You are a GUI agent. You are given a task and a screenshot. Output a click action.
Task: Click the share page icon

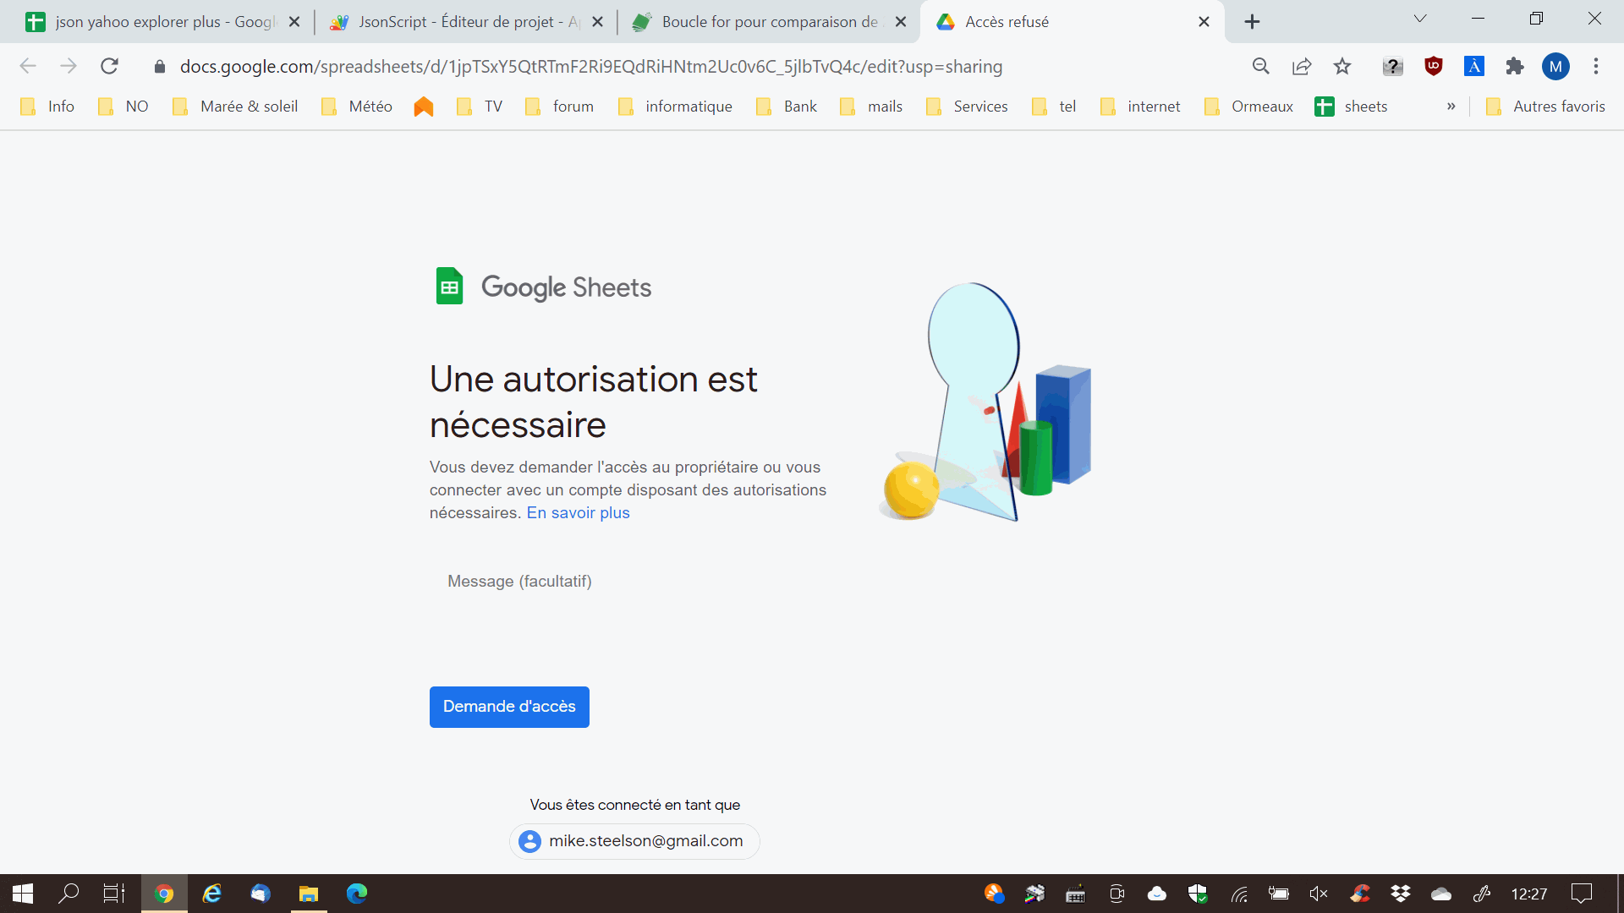[x=1302, y=66]
